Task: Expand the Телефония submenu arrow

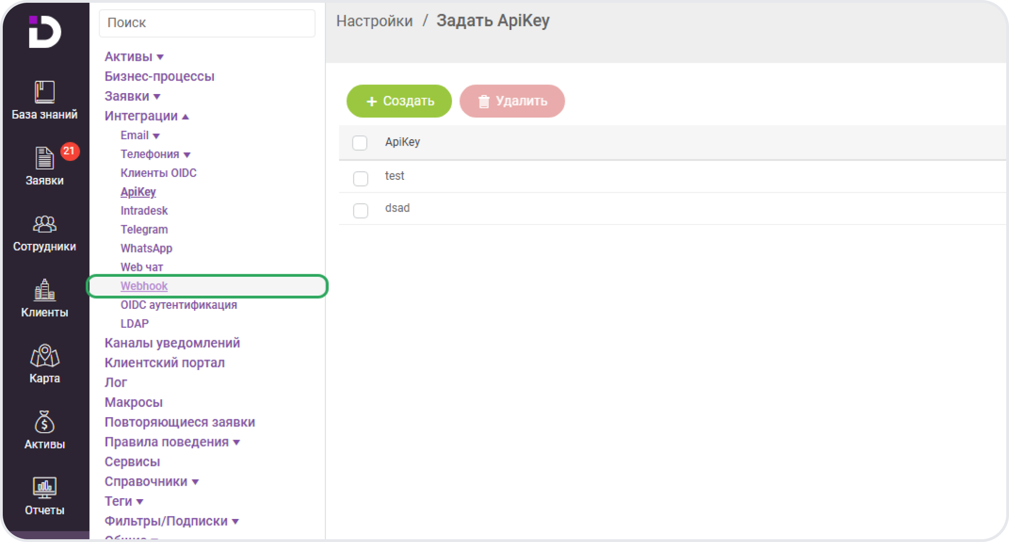Action: click(x=187, y=155)
